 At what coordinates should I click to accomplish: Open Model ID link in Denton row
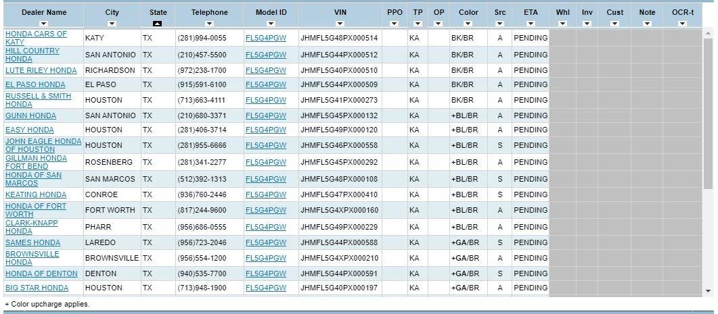[265, 273]
